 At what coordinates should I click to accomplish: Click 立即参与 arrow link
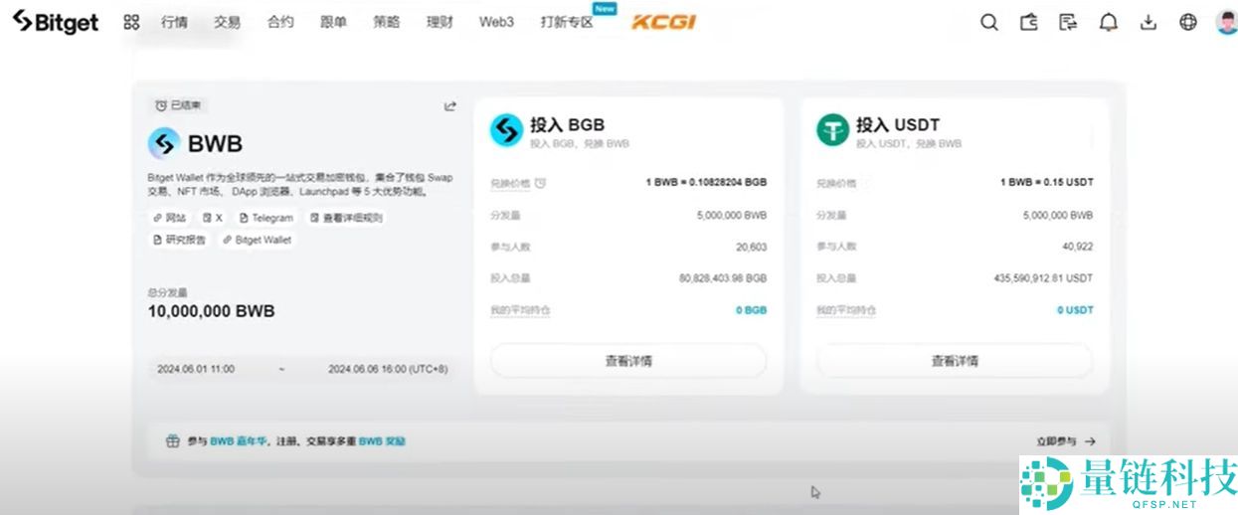pyautogui.click(x=1065, y=440)
